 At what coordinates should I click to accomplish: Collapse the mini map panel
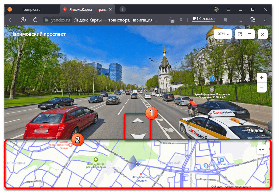(x=261, y=149)
